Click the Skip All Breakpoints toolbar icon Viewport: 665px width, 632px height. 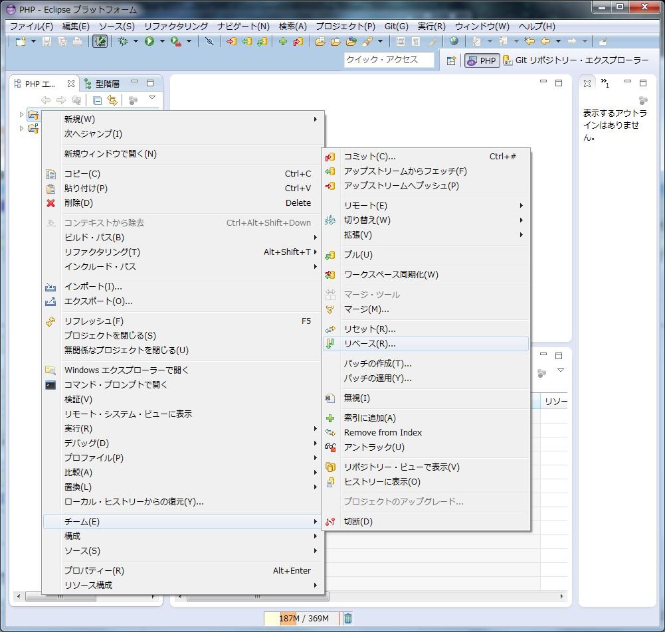point(209,42)
